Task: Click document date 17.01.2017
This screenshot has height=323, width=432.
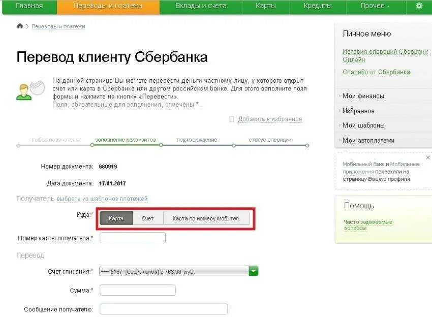Action: pyautogui.click(x=112, y=183)
